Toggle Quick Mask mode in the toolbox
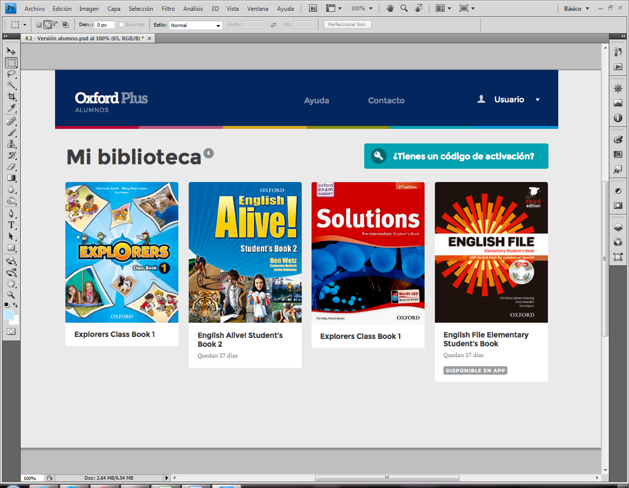The image size is (629, 488). 11,331
